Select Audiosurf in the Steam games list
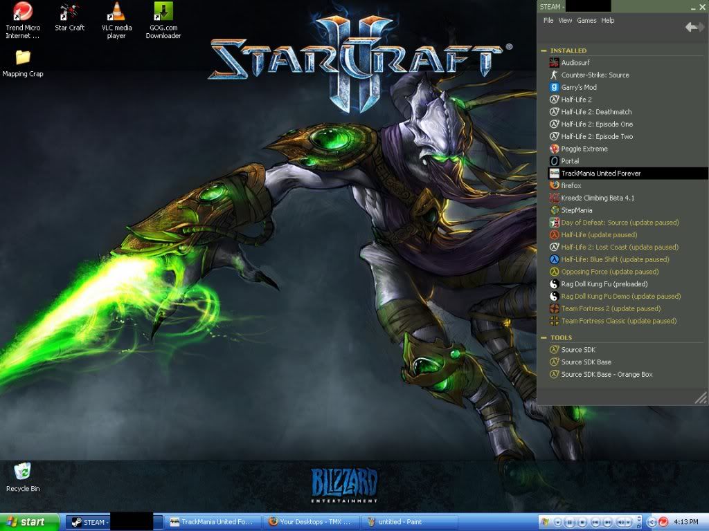This screenshot has height=531, width=709. pos(569,63)
